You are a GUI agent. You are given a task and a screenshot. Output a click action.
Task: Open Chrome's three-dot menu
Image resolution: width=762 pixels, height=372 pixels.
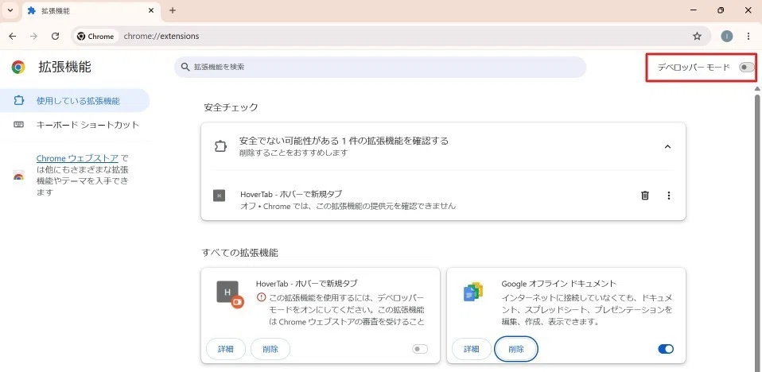pos(748,36)
